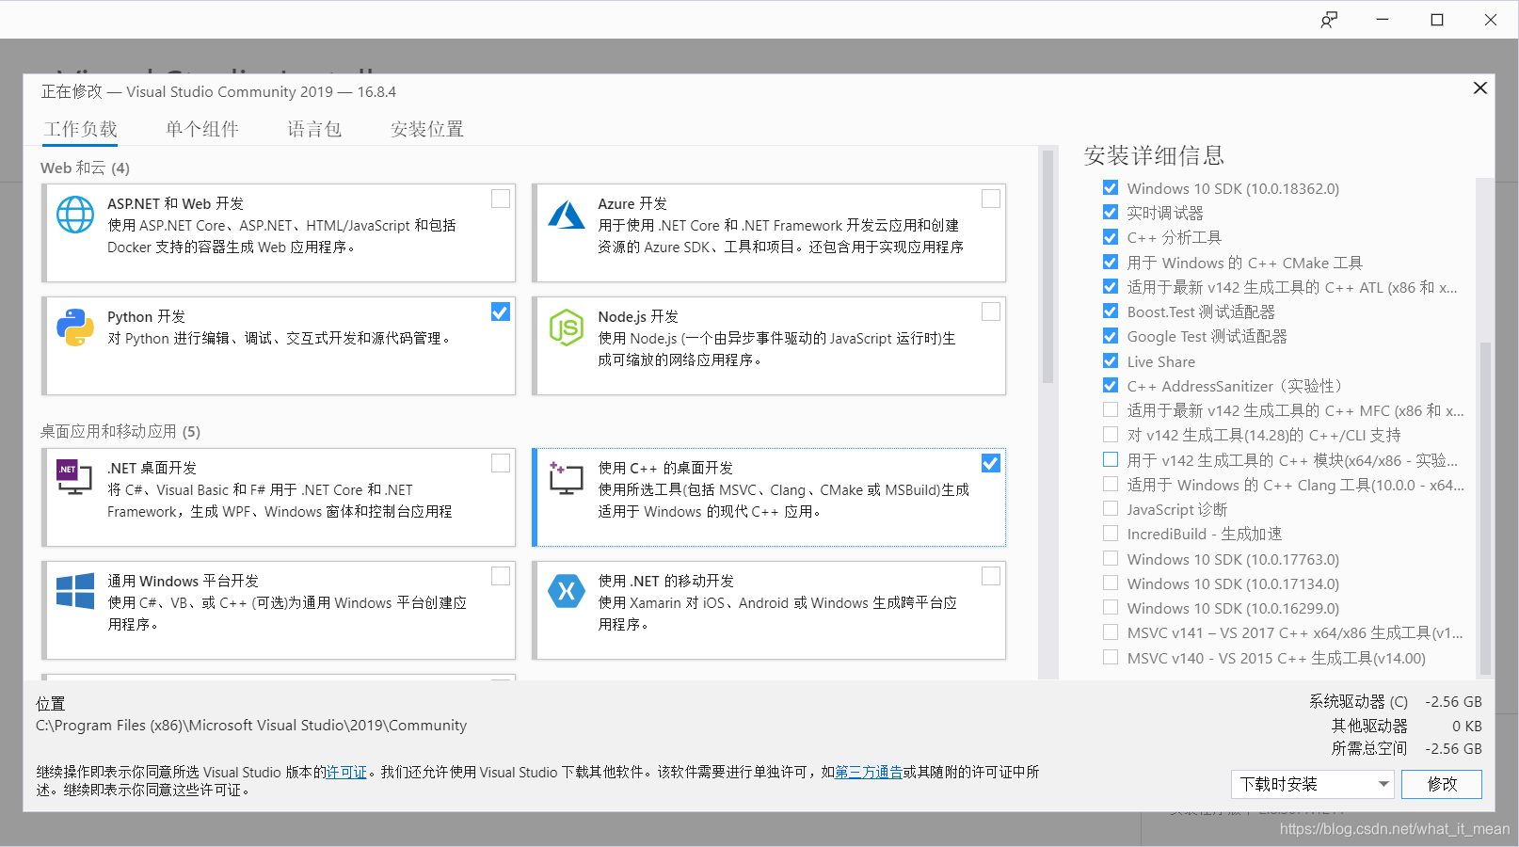Check the v142 C++ modules option
The image size is (1519, 847).
1111,460
